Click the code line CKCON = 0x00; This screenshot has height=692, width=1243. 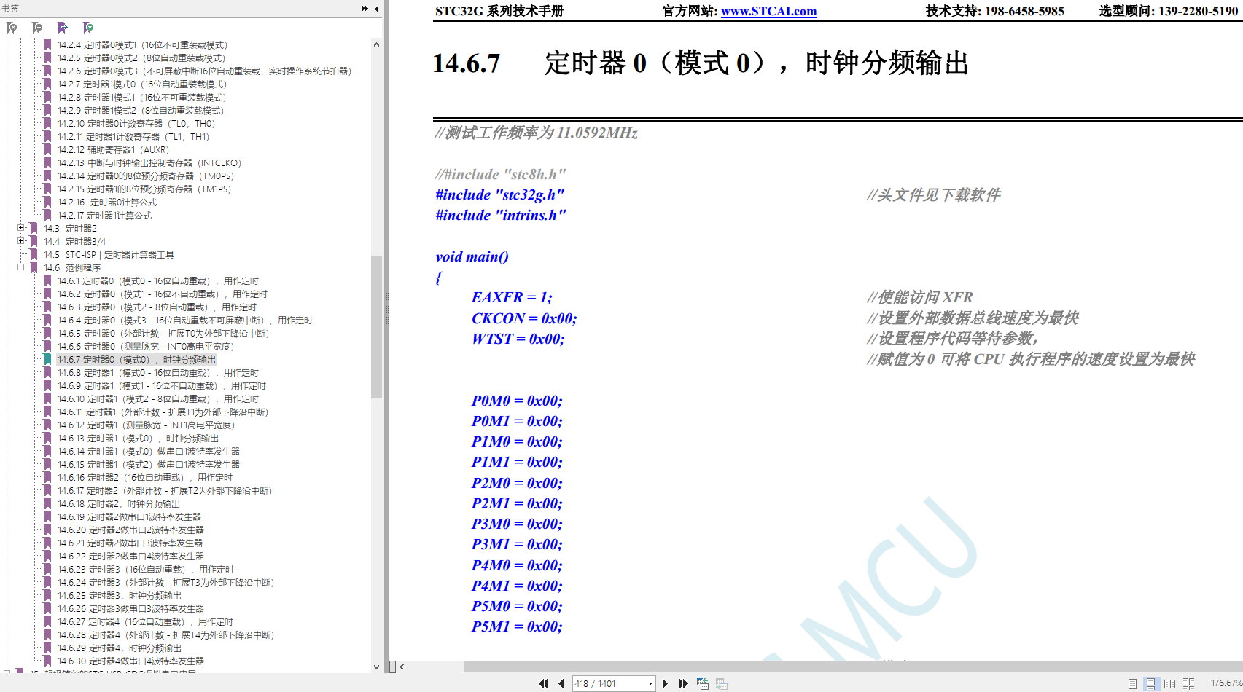point(524,318)
